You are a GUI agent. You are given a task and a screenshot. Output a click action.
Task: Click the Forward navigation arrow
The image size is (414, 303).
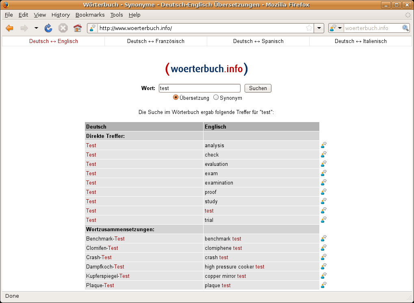(x=24, y=28)
